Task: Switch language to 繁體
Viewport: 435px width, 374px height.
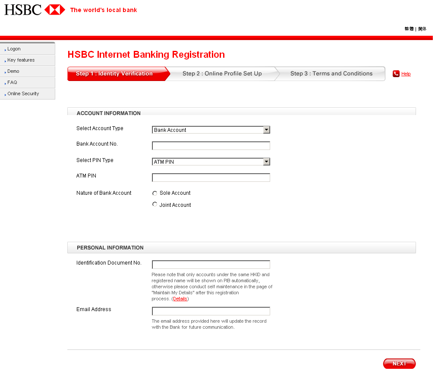Action: click(409, 28)
